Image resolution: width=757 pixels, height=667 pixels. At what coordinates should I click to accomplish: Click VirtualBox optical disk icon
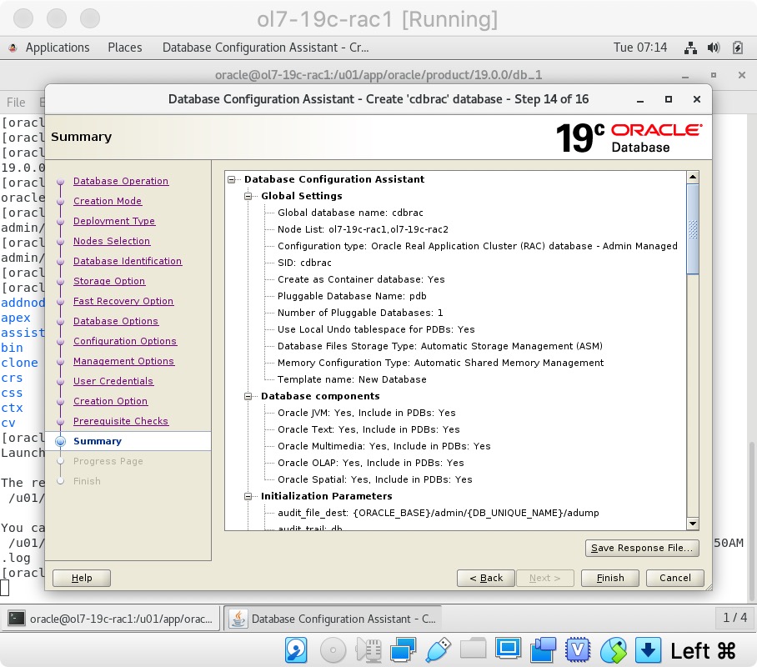point(333,650)
